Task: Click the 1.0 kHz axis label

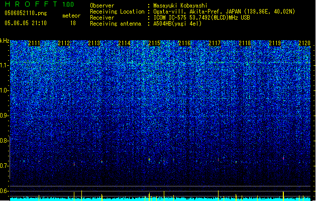Action: (x=4, y=90)
